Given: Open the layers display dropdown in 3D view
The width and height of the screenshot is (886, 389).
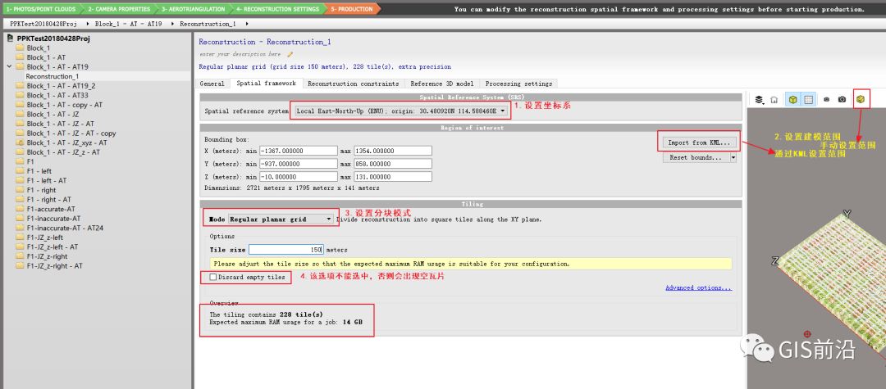Looking at the screenshot, I should point(759,100).
